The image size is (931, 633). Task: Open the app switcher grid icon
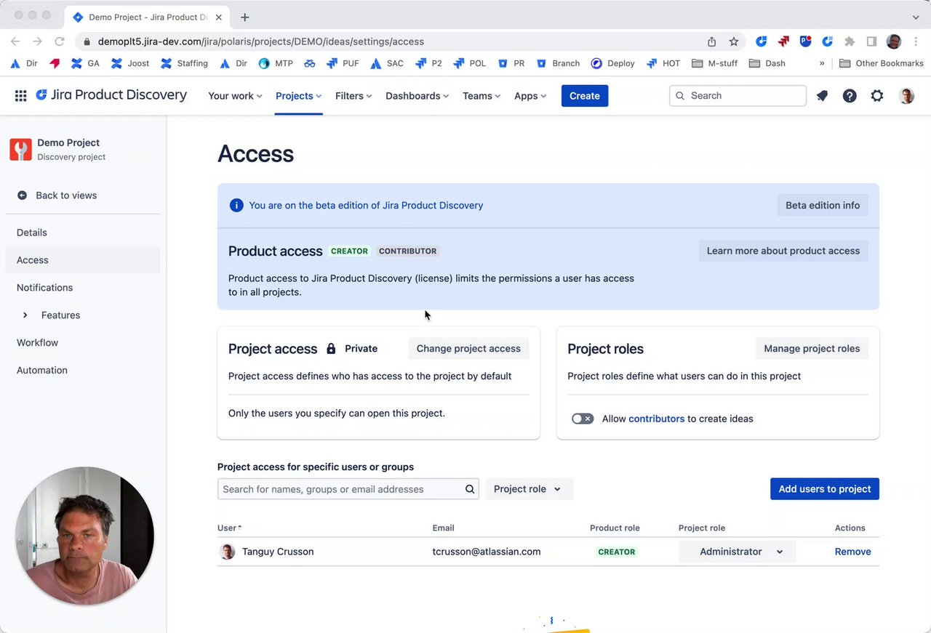(x=21, y=96)
